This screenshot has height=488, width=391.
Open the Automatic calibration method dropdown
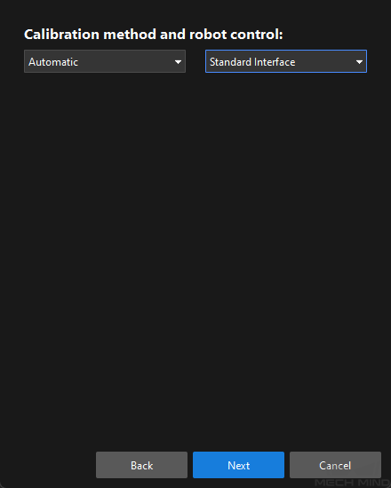coord(105,61)
